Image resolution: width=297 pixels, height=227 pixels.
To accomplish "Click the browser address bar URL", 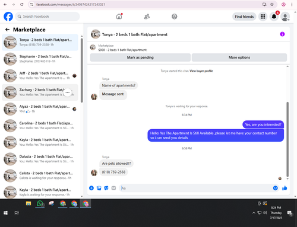I will 71,4.
